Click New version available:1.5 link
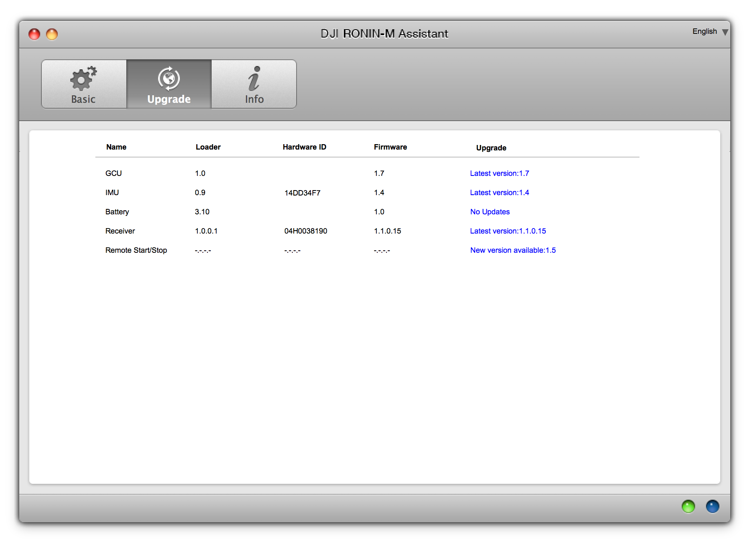 click(x=513, y=250)
